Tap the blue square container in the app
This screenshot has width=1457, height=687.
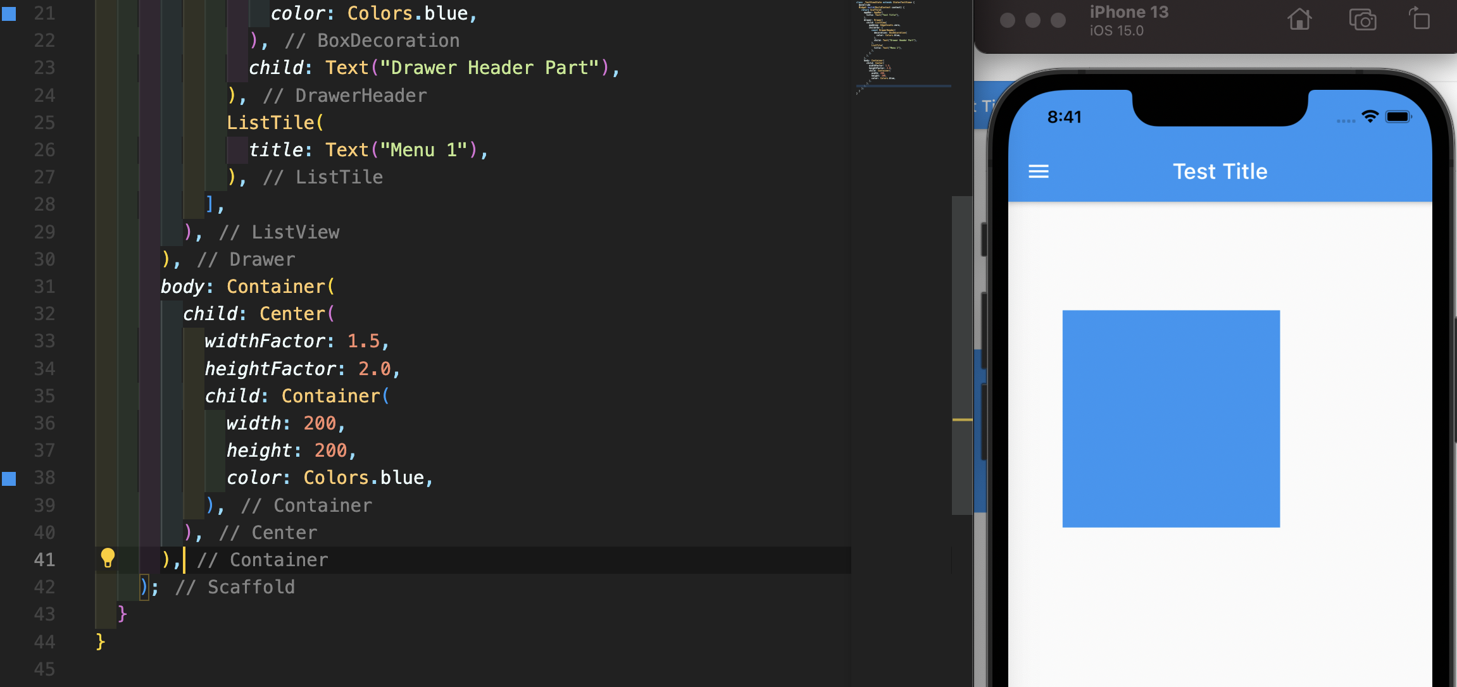pyautogui.click(x=1171, y=418)
